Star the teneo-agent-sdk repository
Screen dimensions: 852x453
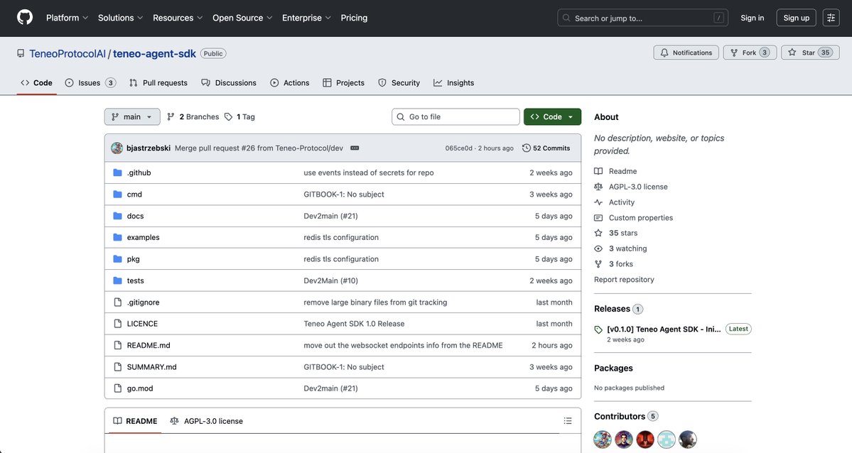click(810, 53)
